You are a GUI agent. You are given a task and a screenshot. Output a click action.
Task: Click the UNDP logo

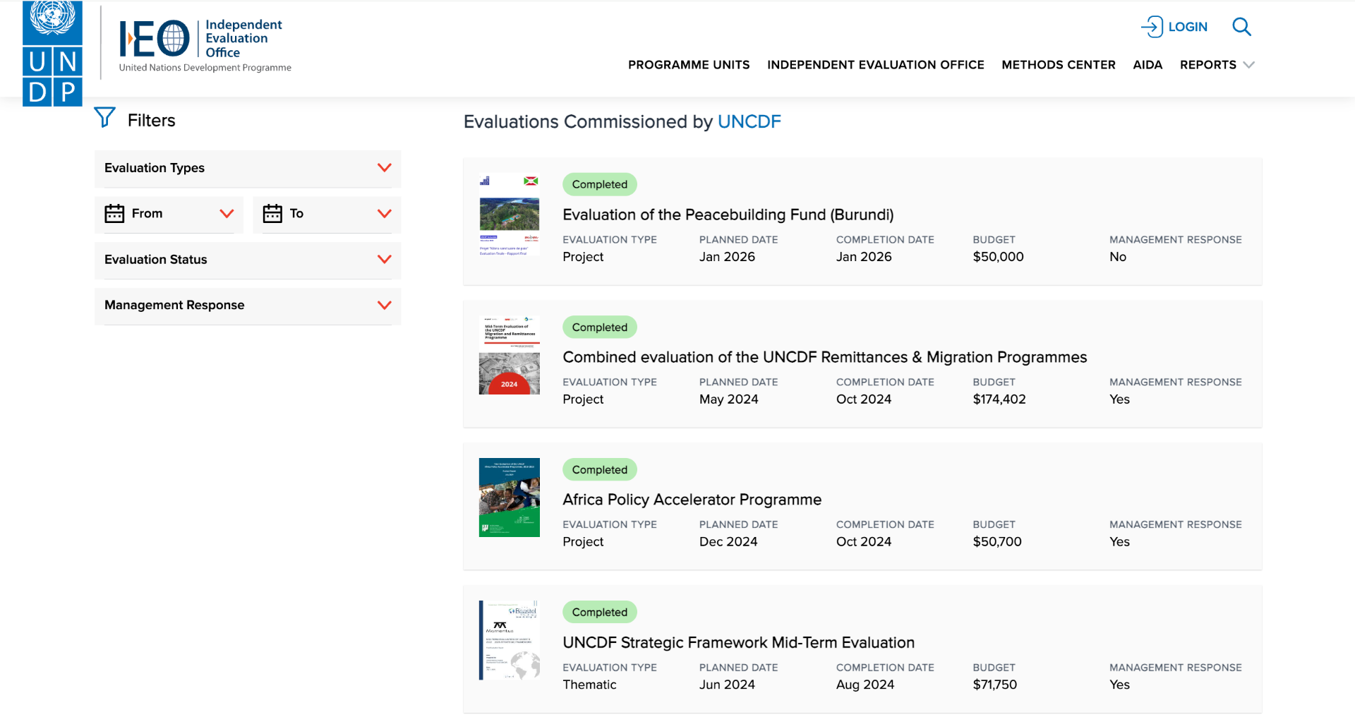coord(52,54)
